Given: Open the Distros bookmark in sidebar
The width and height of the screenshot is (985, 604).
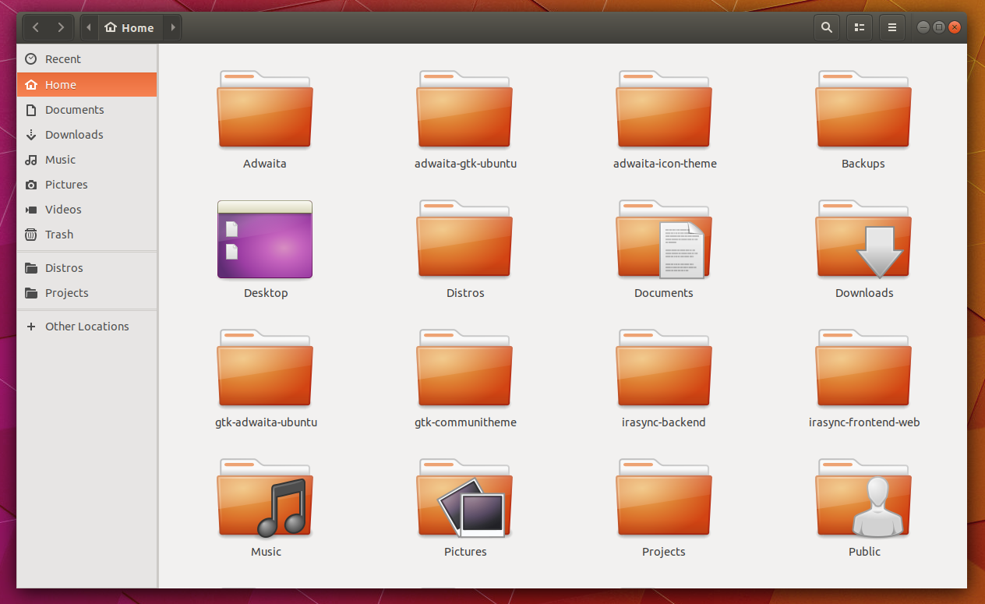Looking at the screenshot, I should (x=86, y=268).
